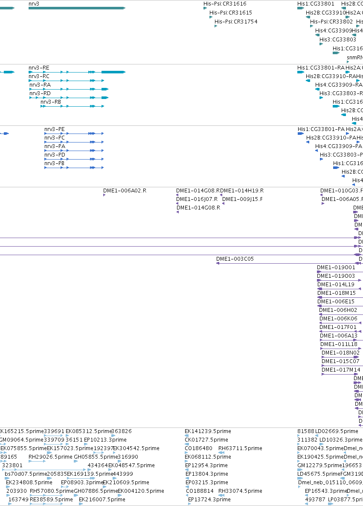Select the DME1-014L19 BAC label
This screenshot has height=506, width=363.
(x=336, y=285)
